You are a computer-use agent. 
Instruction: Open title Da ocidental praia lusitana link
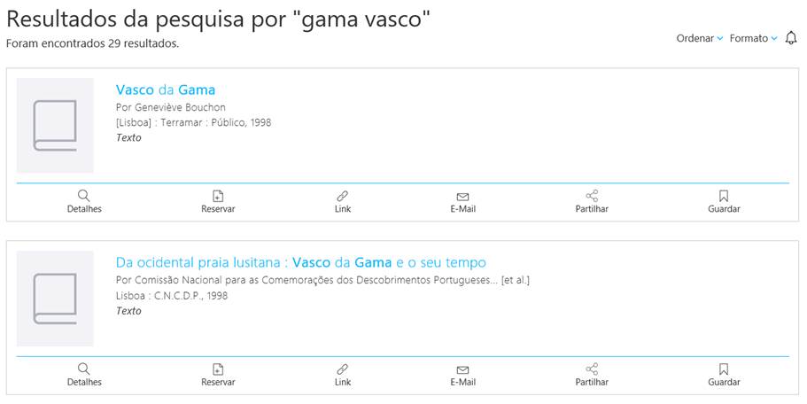click(301, 262)
